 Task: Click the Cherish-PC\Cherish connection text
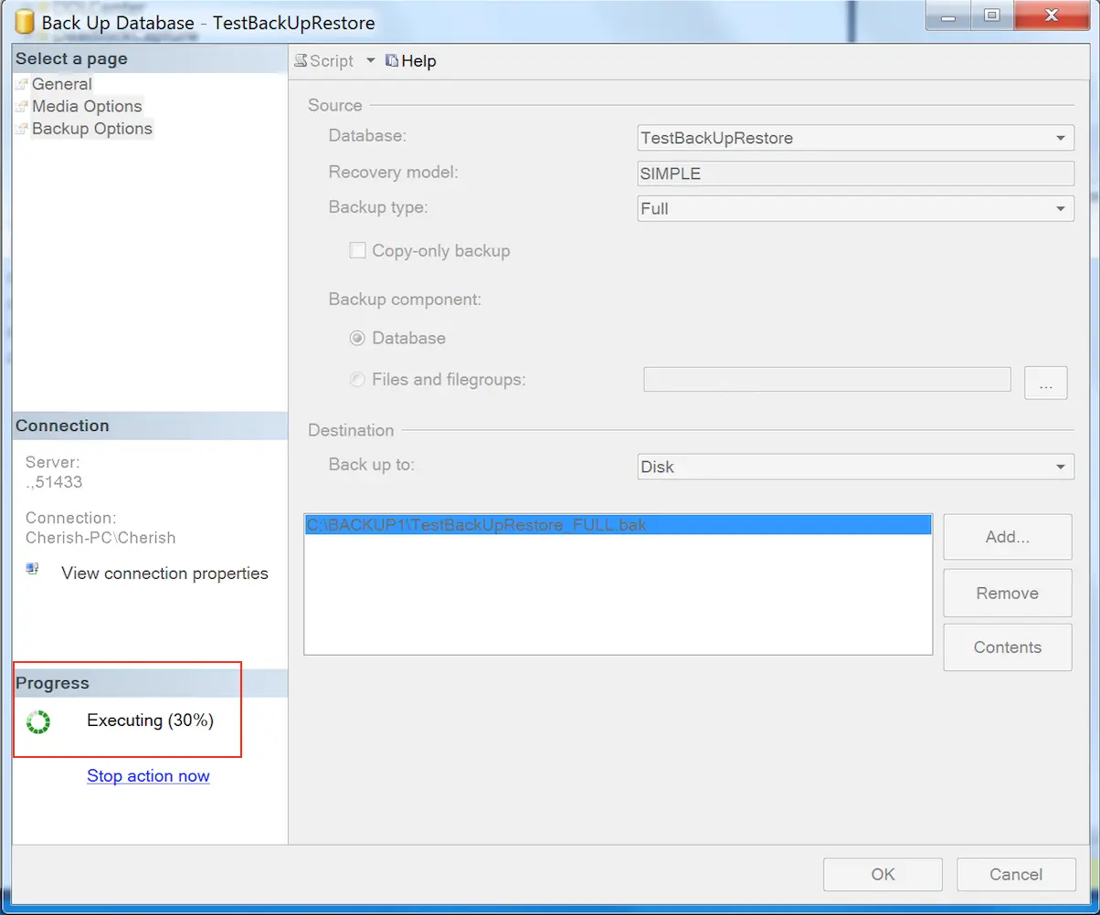(x=100, y=538)
